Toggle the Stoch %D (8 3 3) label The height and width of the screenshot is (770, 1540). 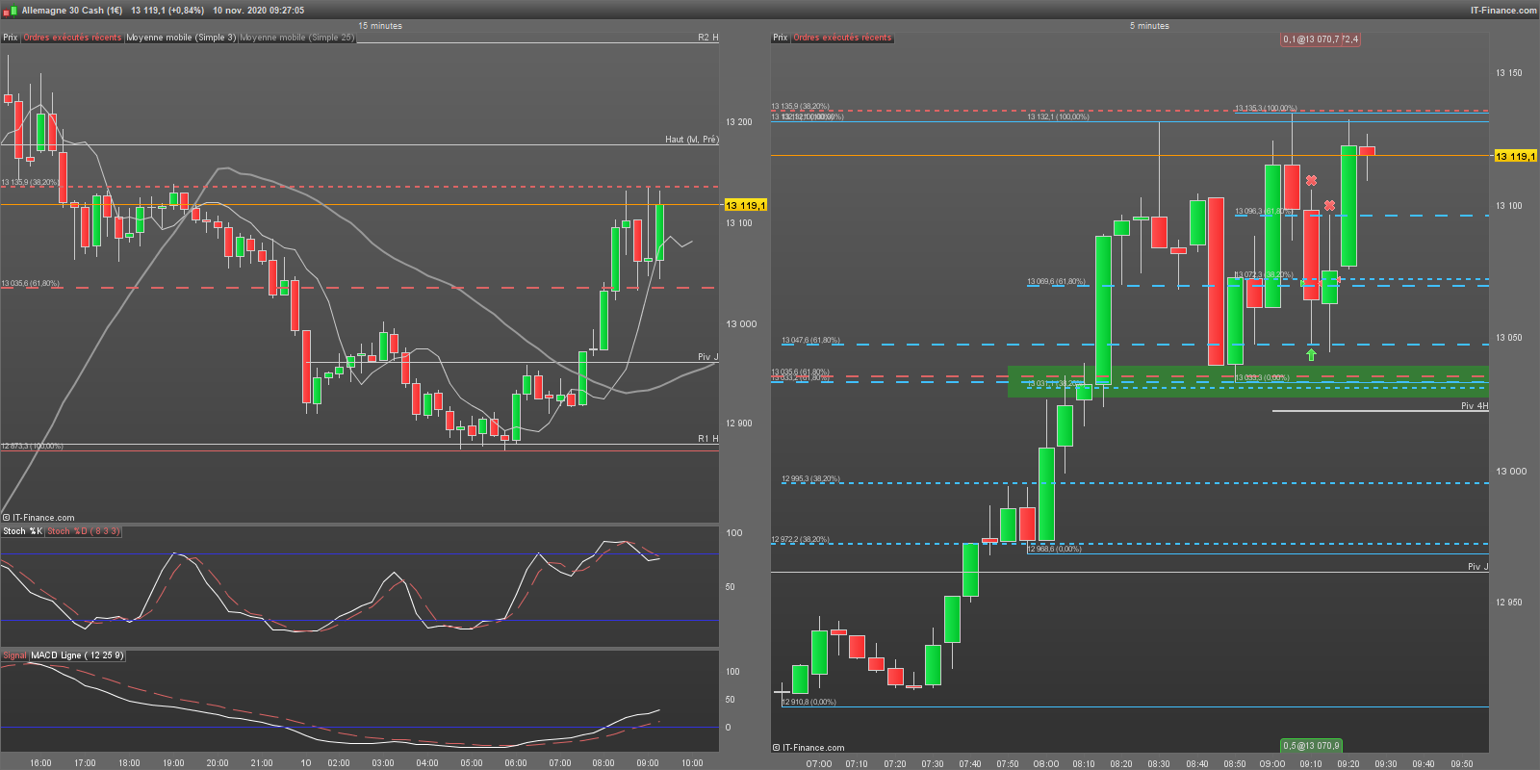(x=83, y=531)
